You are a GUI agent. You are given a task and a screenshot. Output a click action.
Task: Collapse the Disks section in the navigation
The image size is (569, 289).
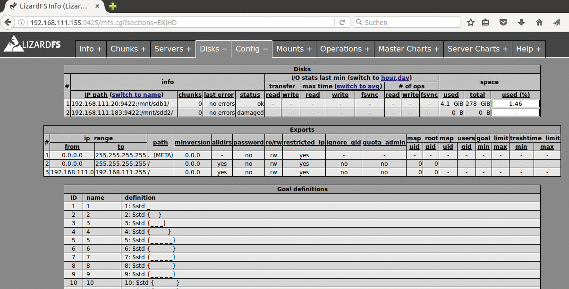(213, 49)
